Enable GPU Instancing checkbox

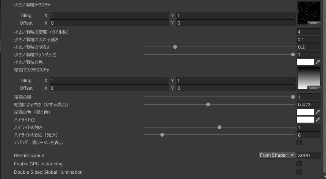point(299,164)
